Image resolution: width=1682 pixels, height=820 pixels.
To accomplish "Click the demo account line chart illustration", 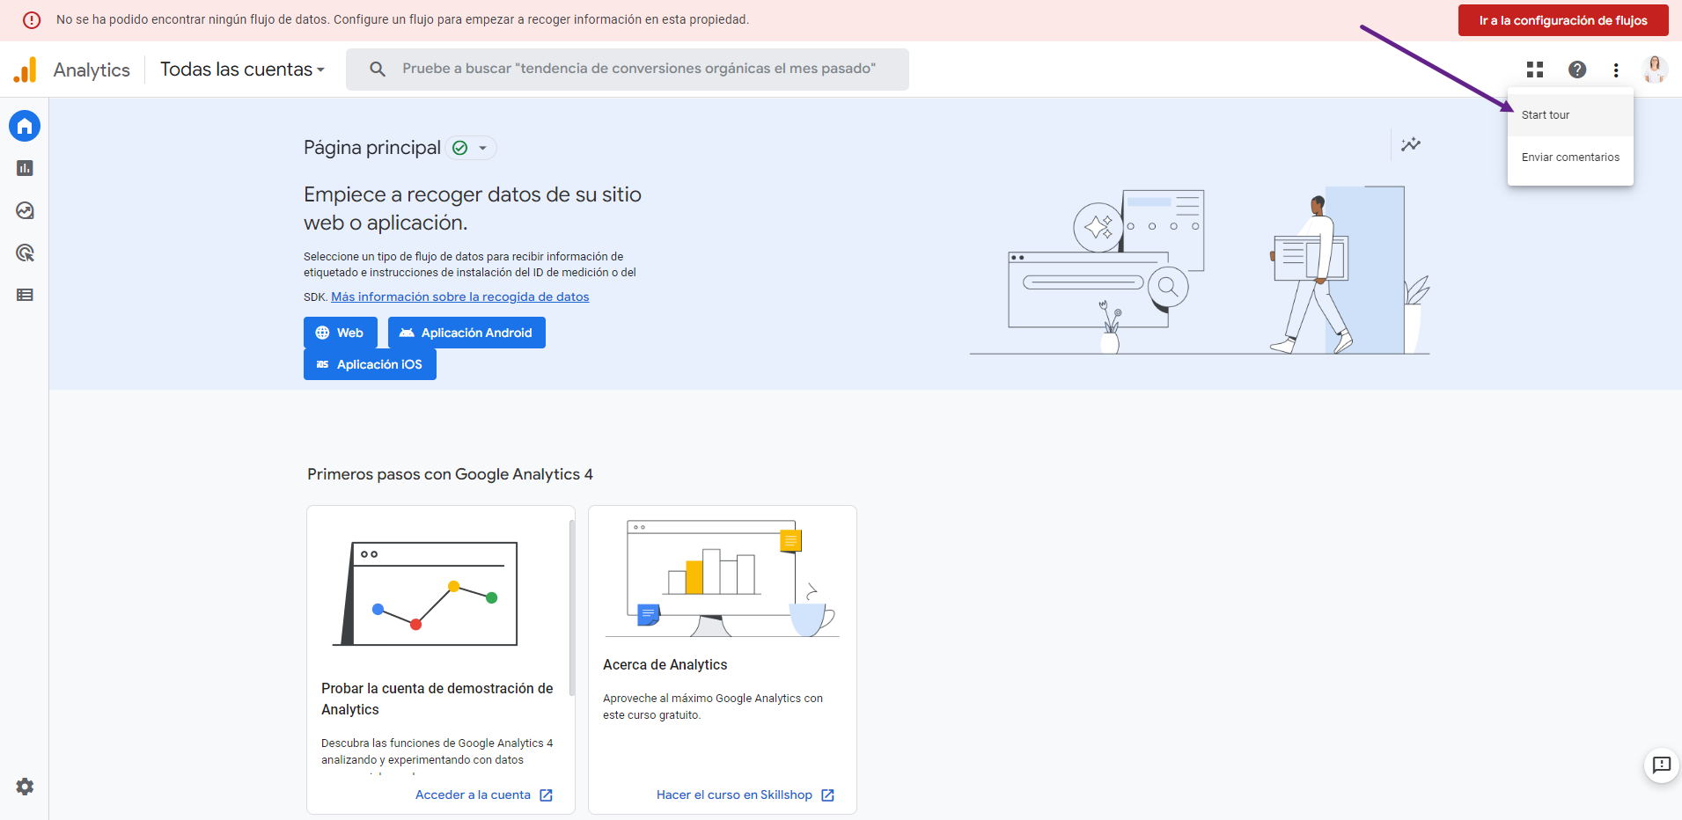I will [425, 594].
